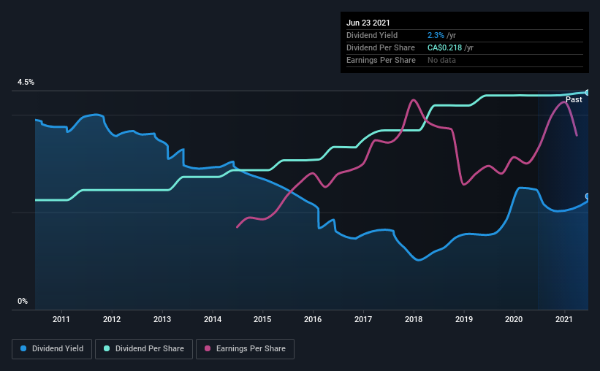Select the 2014 label on the x-axis
This screenshot has height=371, width=600.
[213, 319]
